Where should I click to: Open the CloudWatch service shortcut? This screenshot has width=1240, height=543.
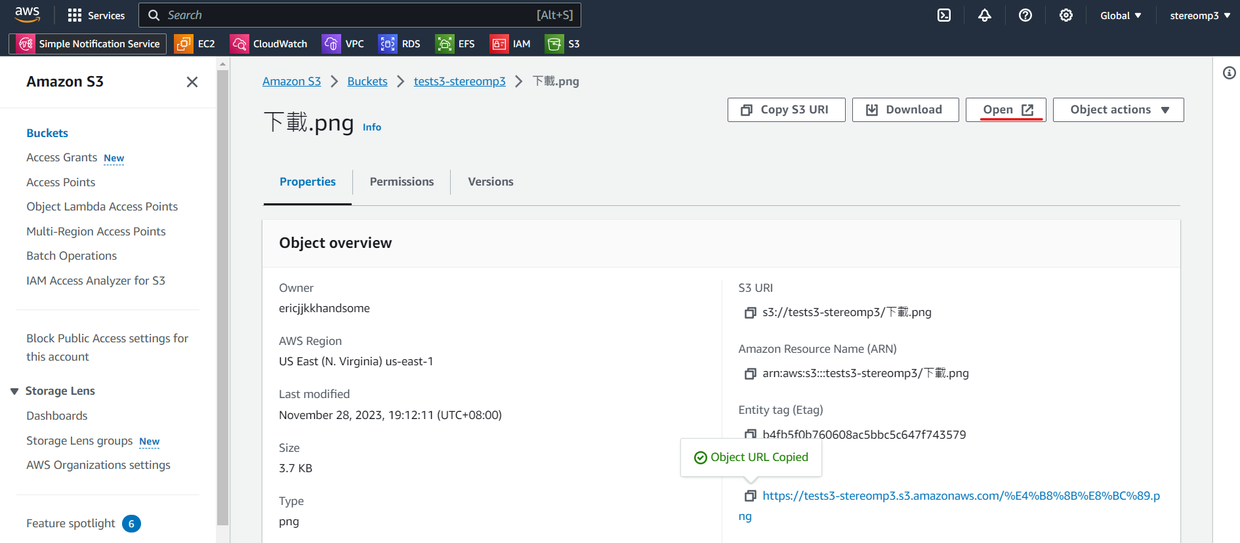click(x=269, y=44)
